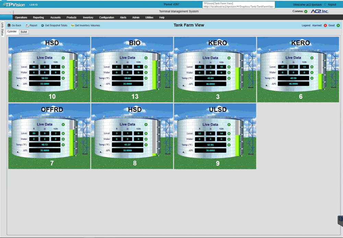343x238 pixels.
Task: Open the Alerts menu
Action: point(123,17)
